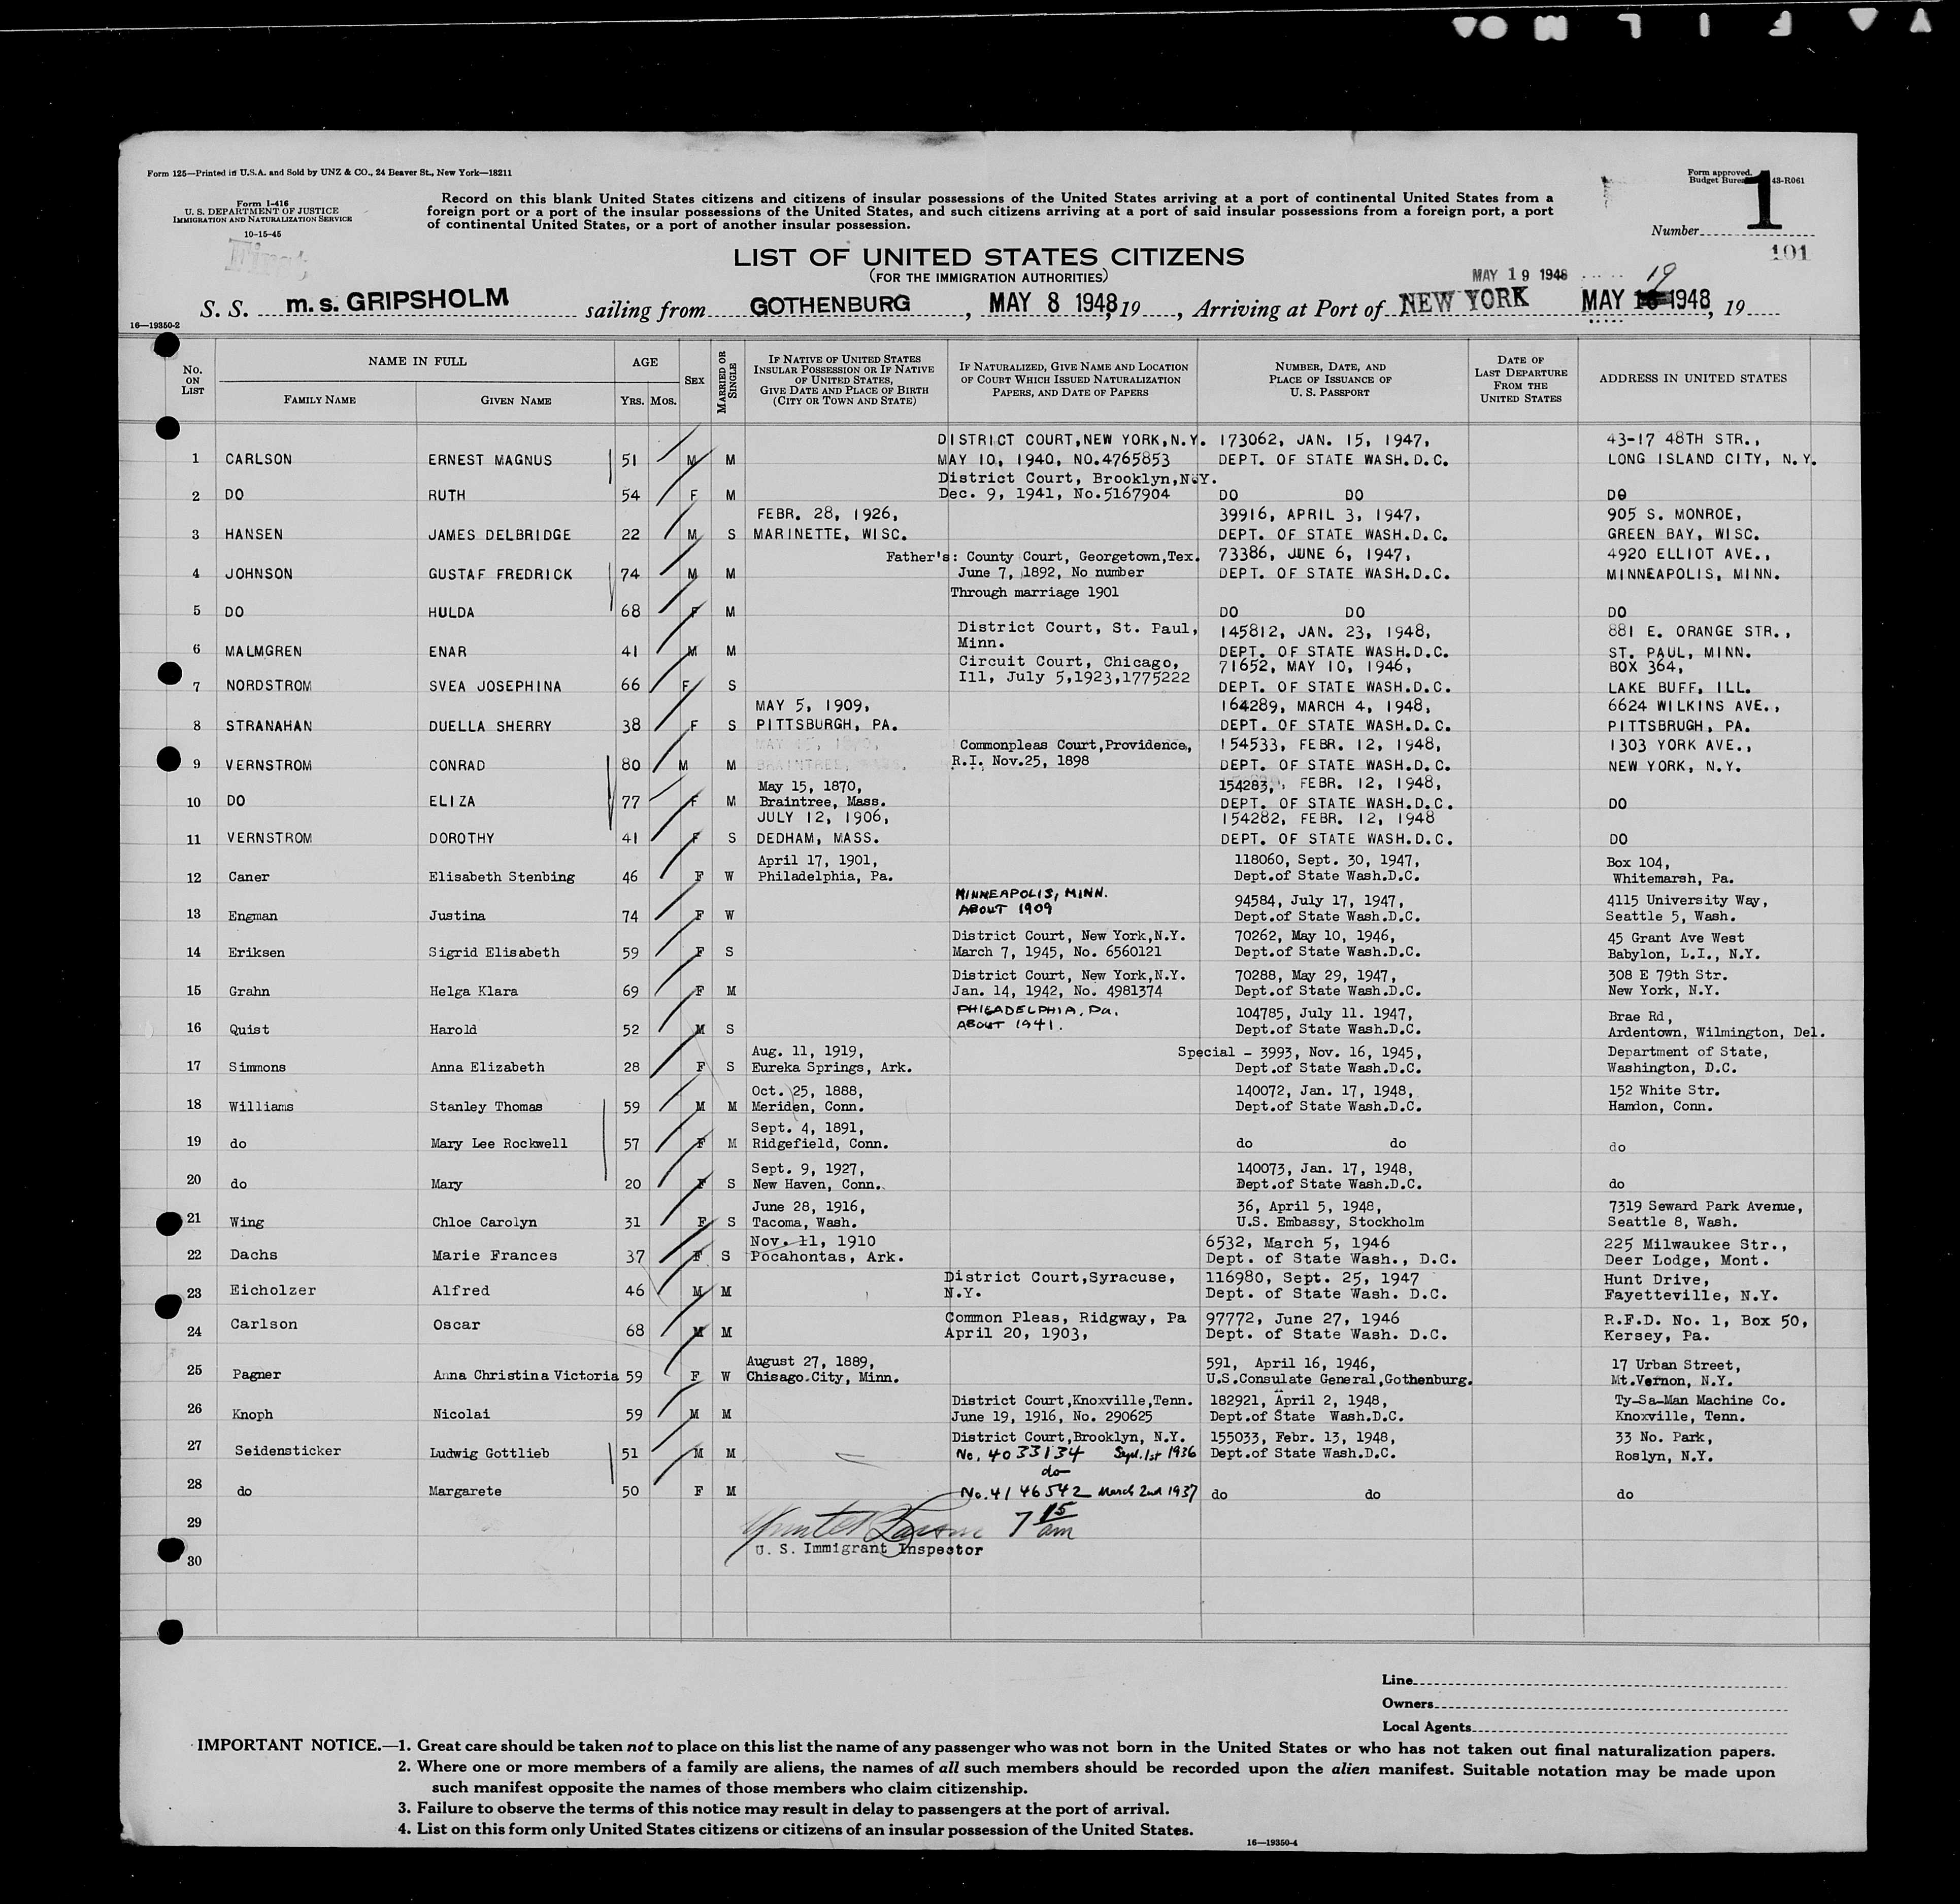Select given name 'Helga Klara'
1960x1904 pixels.
(474, 991)
